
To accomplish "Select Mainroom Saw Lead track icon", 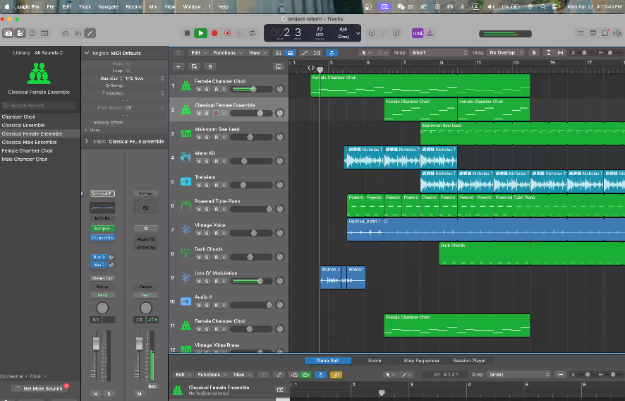I will tap(186, 133).
